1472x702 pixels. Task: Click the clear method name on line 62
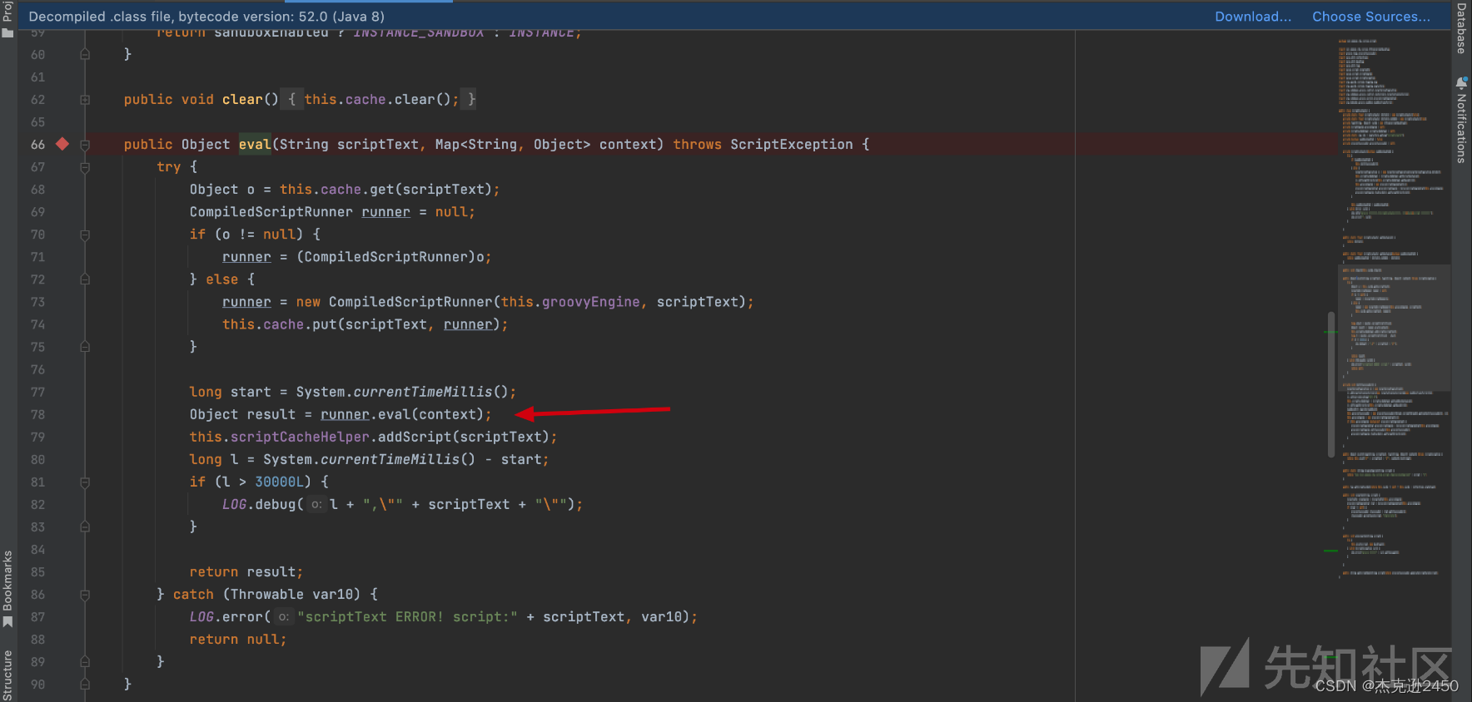[x=242, y=99]
